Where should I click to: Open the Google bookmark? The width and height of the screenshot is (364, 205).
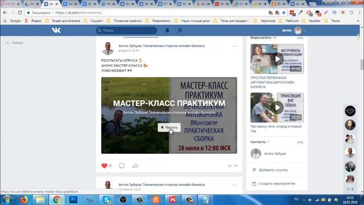(x=13, y=20)
